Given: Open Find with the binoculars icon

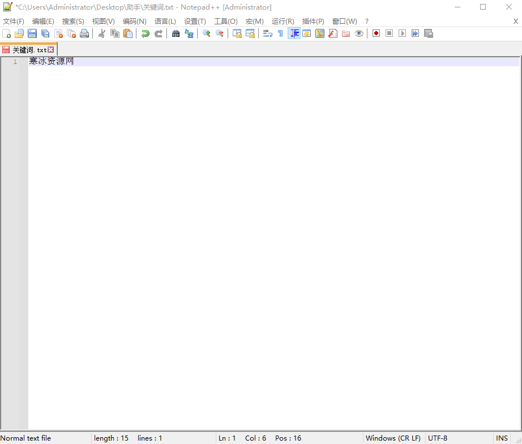Looking at the screenshot, I should click(176, 33).
